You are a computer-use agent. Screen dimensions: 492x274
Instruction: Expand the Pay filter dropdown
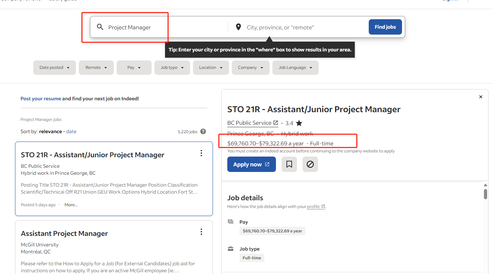click(x=134, y=67)
